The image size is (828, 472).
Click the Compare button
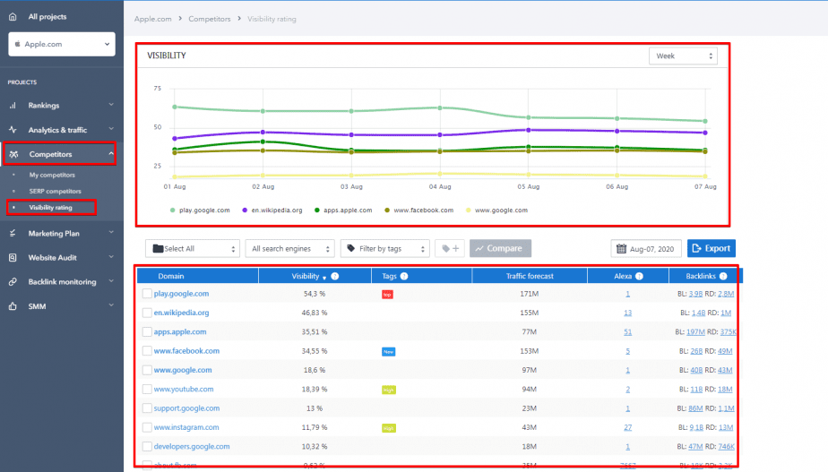(500, 248)
